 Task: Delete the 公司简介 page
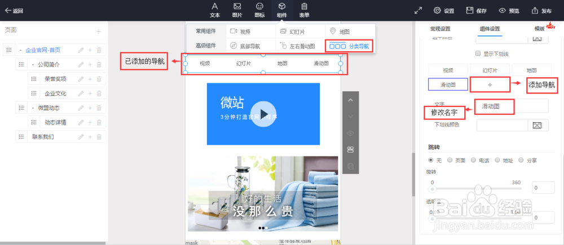coord(99,64)
